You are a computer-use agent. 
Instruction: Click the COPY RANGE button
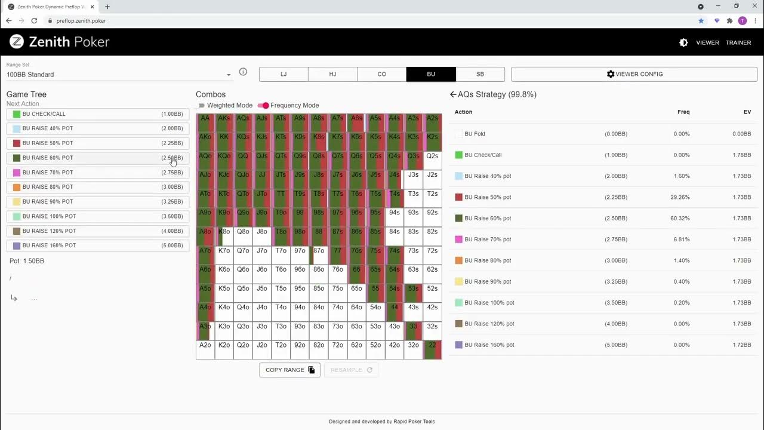289,370
